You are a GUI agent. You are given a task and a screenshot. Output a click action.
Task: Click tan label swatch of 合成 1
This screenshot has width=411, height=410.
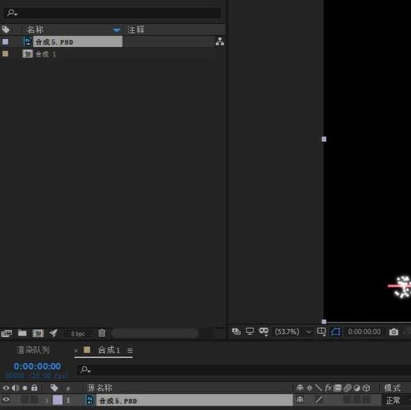(x=6, y=53)
